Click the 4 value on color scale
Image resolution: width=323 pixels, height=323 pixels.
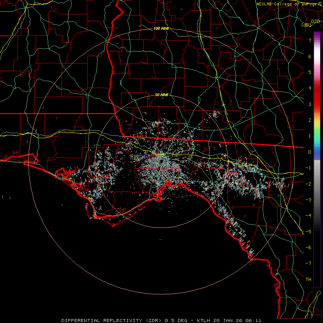tap(310, 88)
